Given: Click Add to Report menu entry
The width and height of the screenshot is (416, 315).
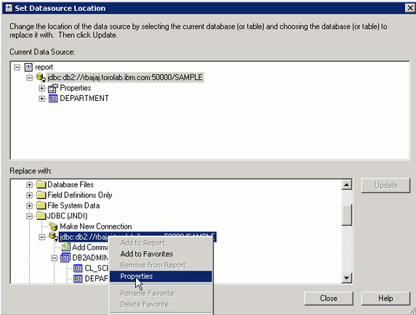Looking at the screenshot, I should 161,242.
